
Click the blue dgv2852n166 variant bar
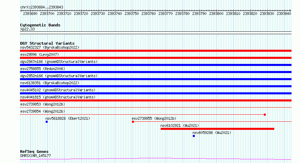pyautogui.click(x=156, y=79)
